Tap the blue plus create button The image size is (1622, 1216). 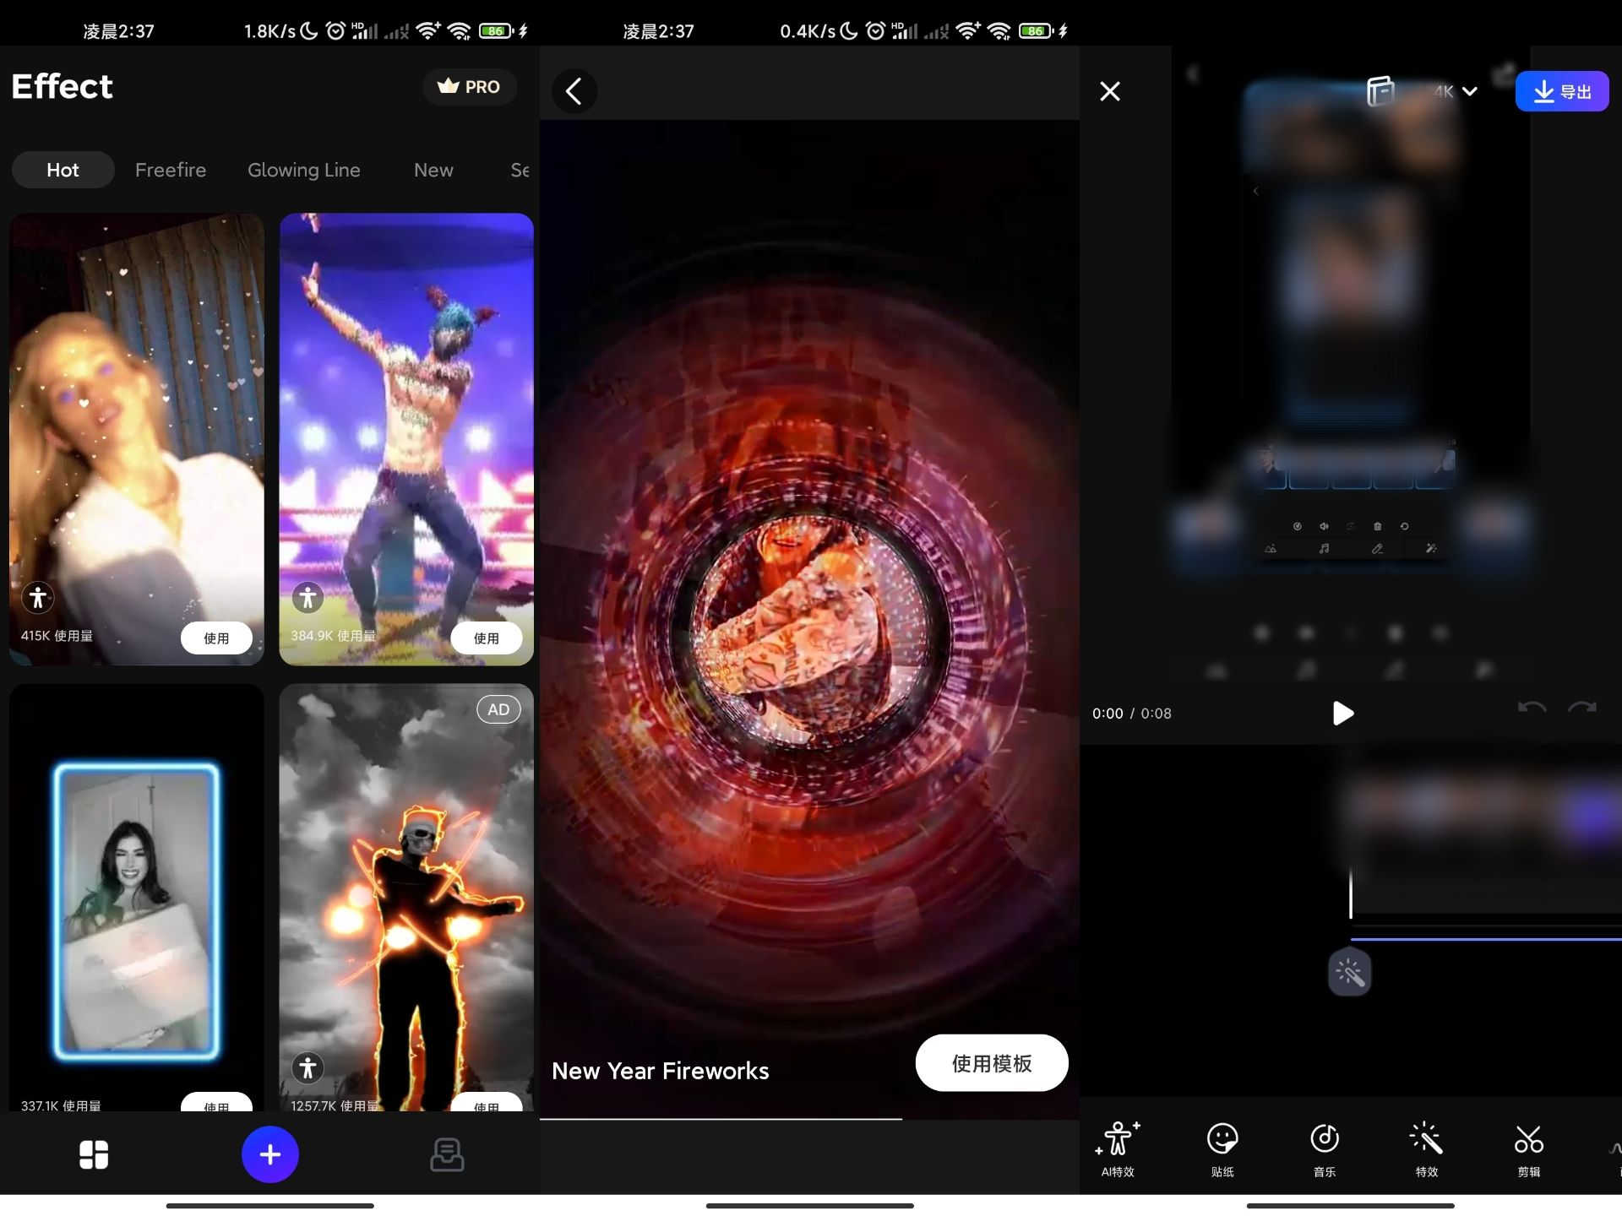[x=269, y=1154]
